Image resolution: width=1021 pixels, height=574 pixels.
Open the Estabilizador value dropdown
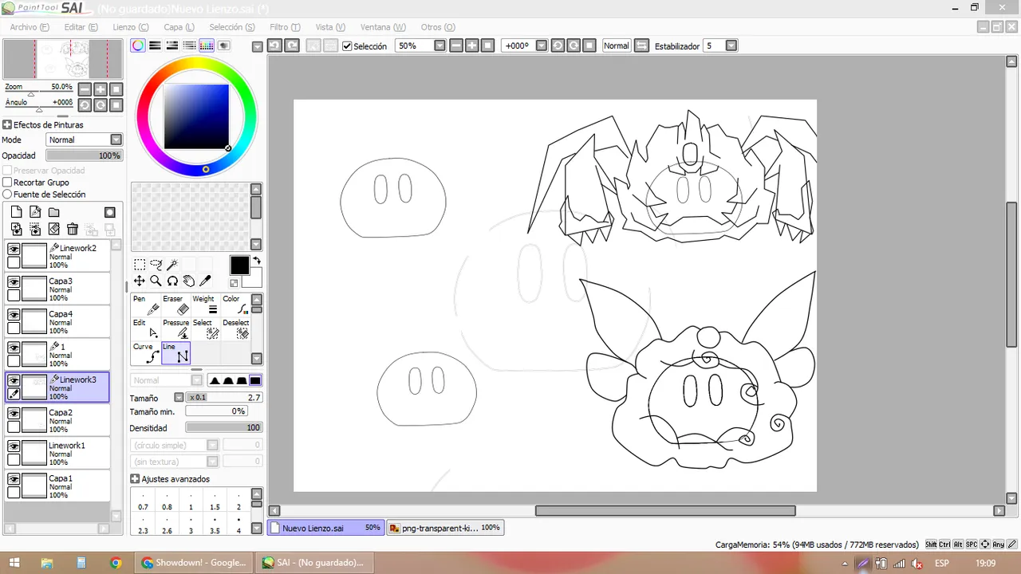tap(731, 45)
